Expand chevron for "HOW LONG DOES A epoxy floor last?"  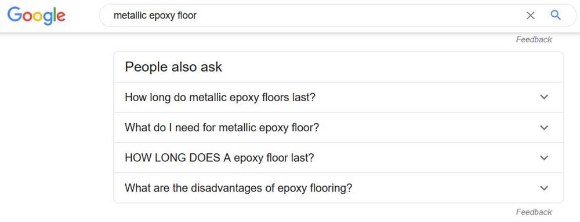(544, 158)
